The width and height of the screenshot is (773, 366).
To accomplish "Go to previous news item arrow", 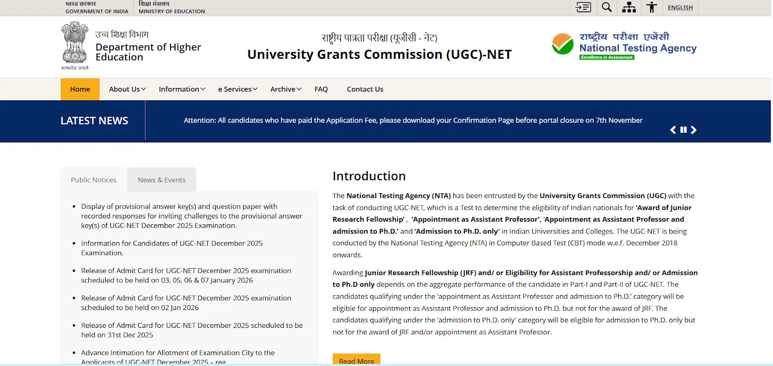I will (x=673, y=130).
